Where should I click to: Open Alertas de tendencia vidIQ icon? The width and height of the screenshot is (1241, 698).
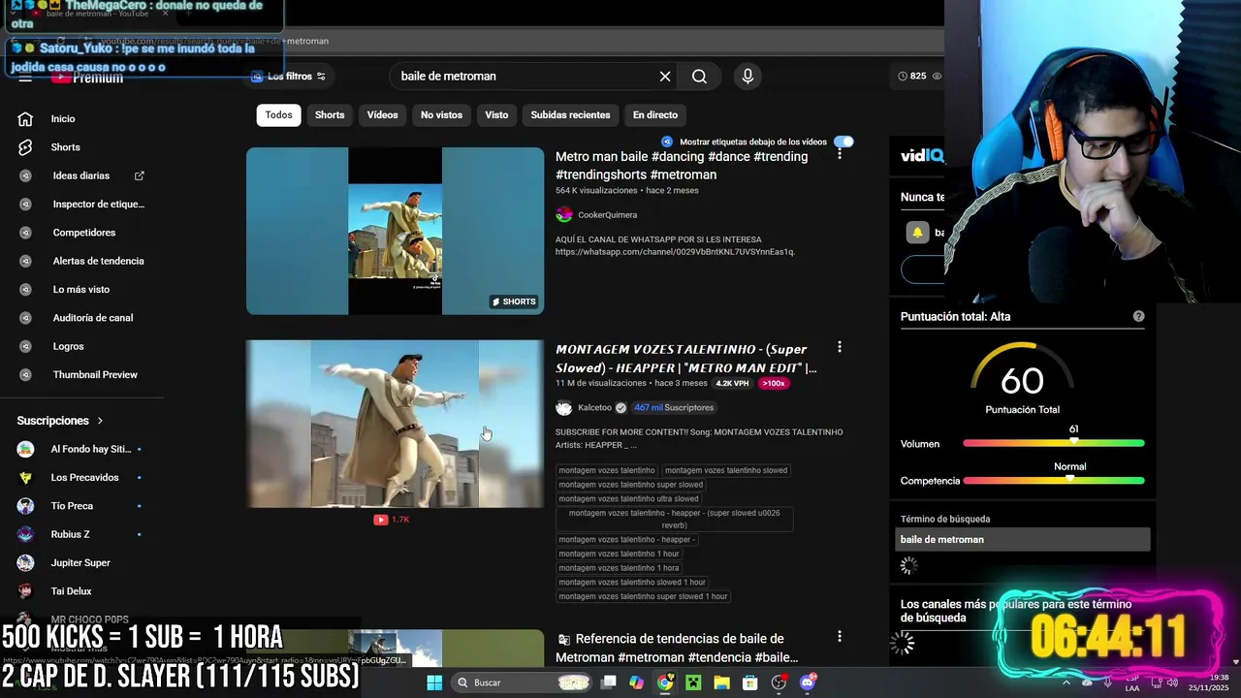pos(26,261)
